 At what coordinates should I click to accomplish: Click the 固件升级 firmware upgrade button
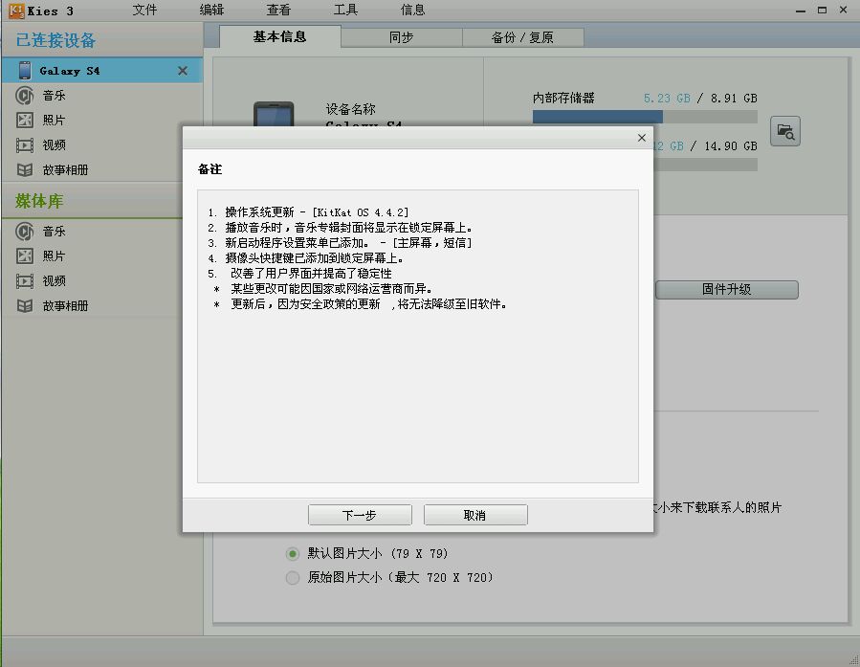pyautogui.click(x=727, y=290)
